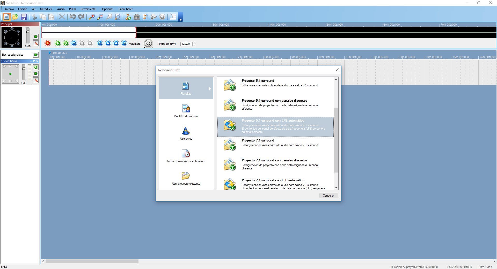Start recording with the red Record button

click(x=48, y=43)
